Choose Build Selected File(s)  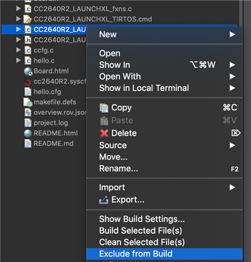pos(164,231)
